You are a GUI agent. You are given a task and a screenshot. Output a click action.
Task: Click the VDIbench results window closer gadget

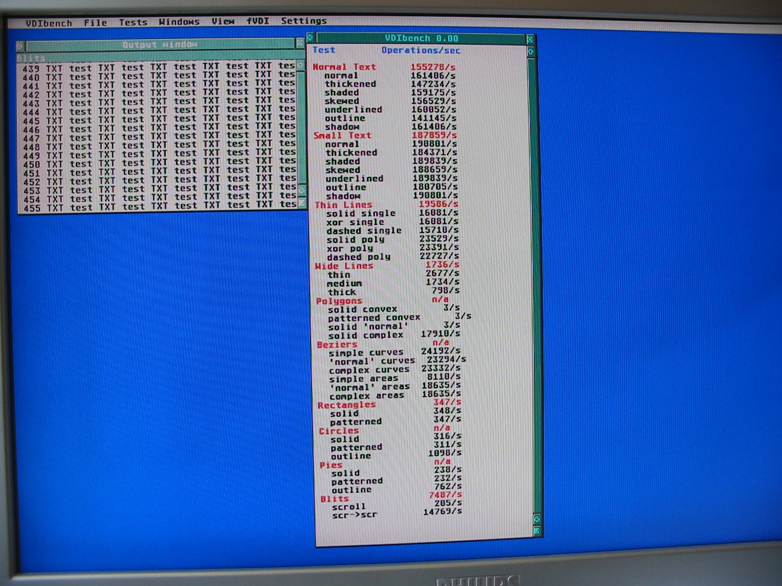click(x=310, y=38)
